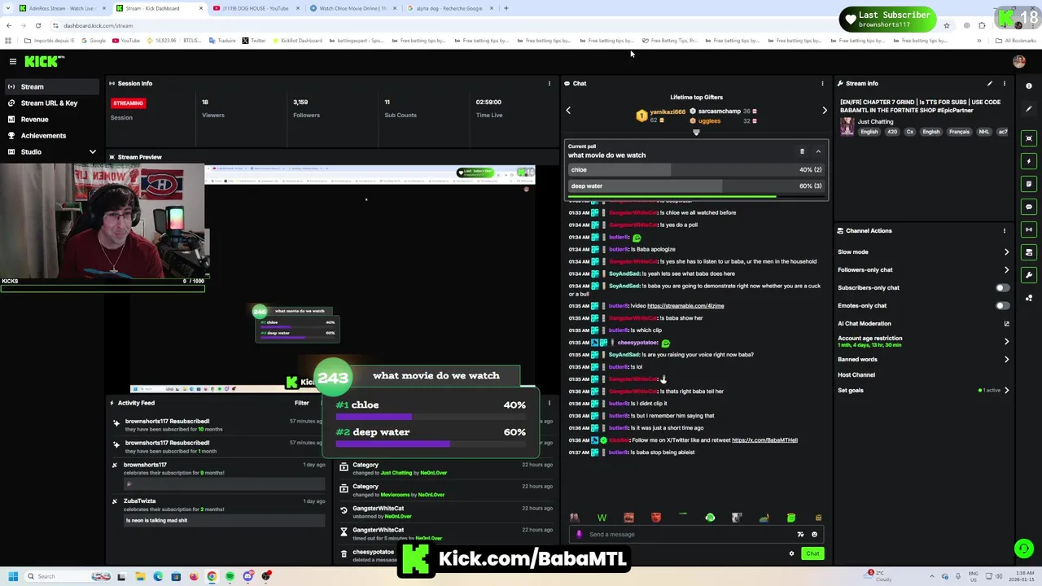1042x586 pixels.
Task: Select the deep water poll option
Action: (696, 186)
